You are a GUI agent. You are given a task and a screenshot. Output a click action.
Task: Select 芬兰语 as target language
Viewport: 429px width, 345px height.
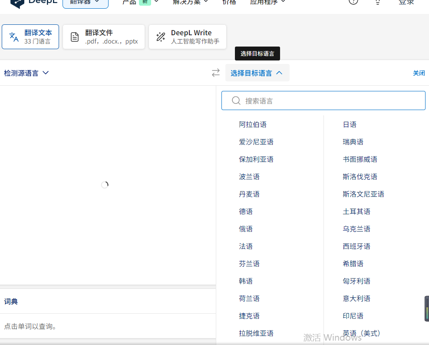point(249,264)
